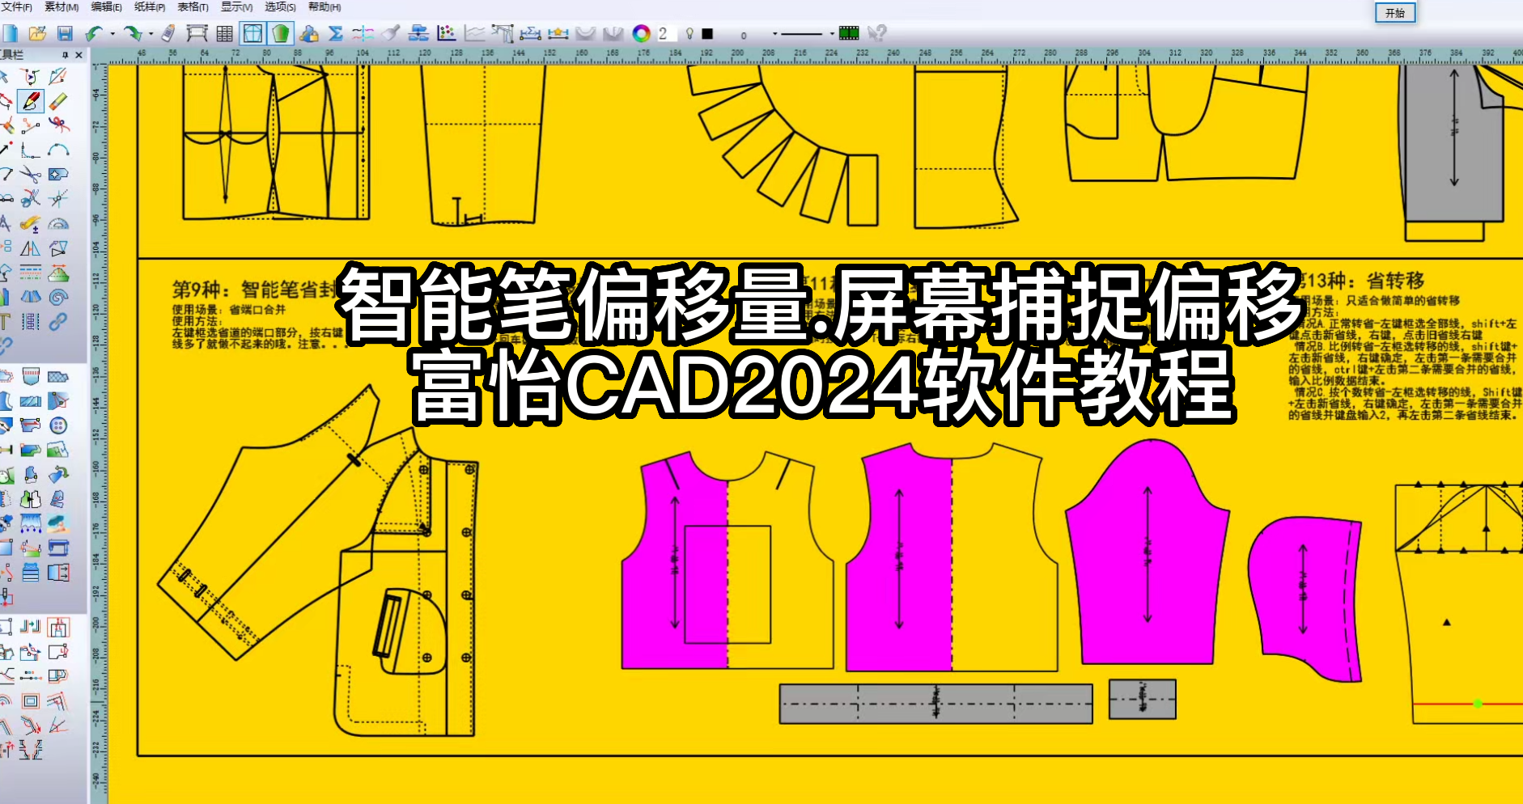The image size is (1523, 804).
Task: Pin the toolbox panel
Action: click(x=66, y=55)
